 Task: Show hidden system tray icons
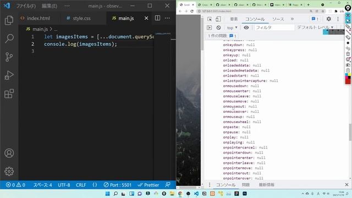click(x=302, y=194)
